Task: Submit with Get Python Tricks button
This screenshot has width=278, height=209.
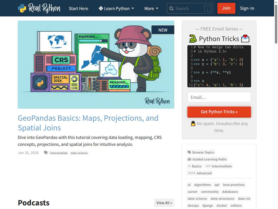Action: pyautogui.click(x=219, y=112)
